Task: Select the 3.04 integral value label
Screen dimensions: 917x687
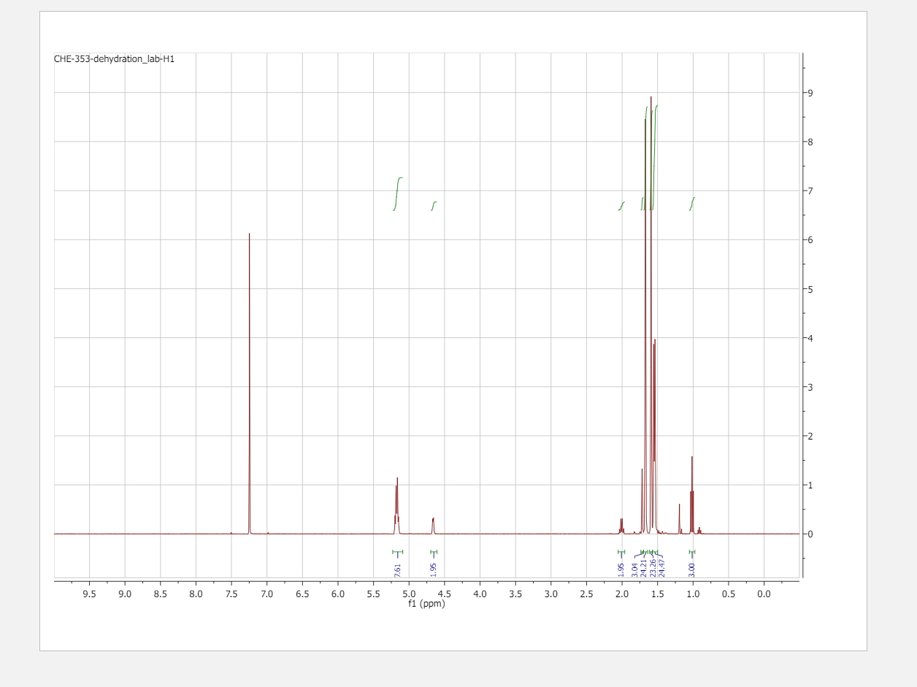Action: tap(634, 570)
